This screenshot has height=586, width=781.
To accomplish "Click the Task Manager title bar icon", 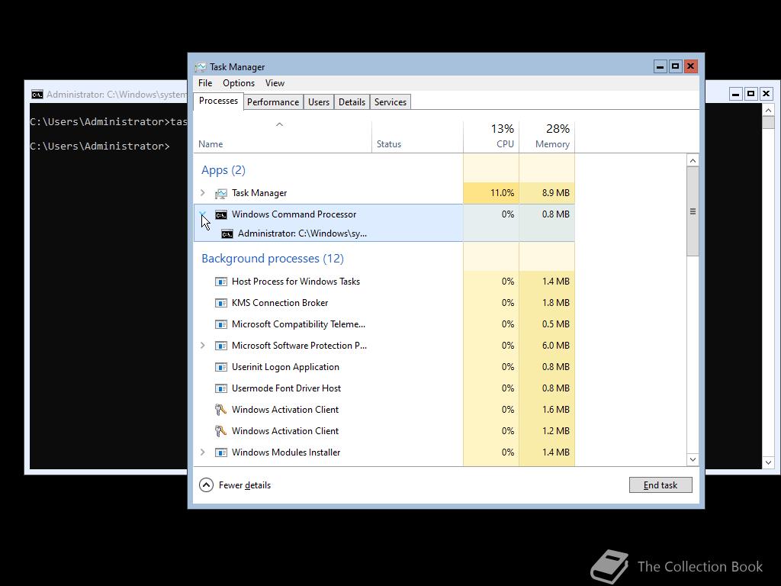I will (201, 67).
